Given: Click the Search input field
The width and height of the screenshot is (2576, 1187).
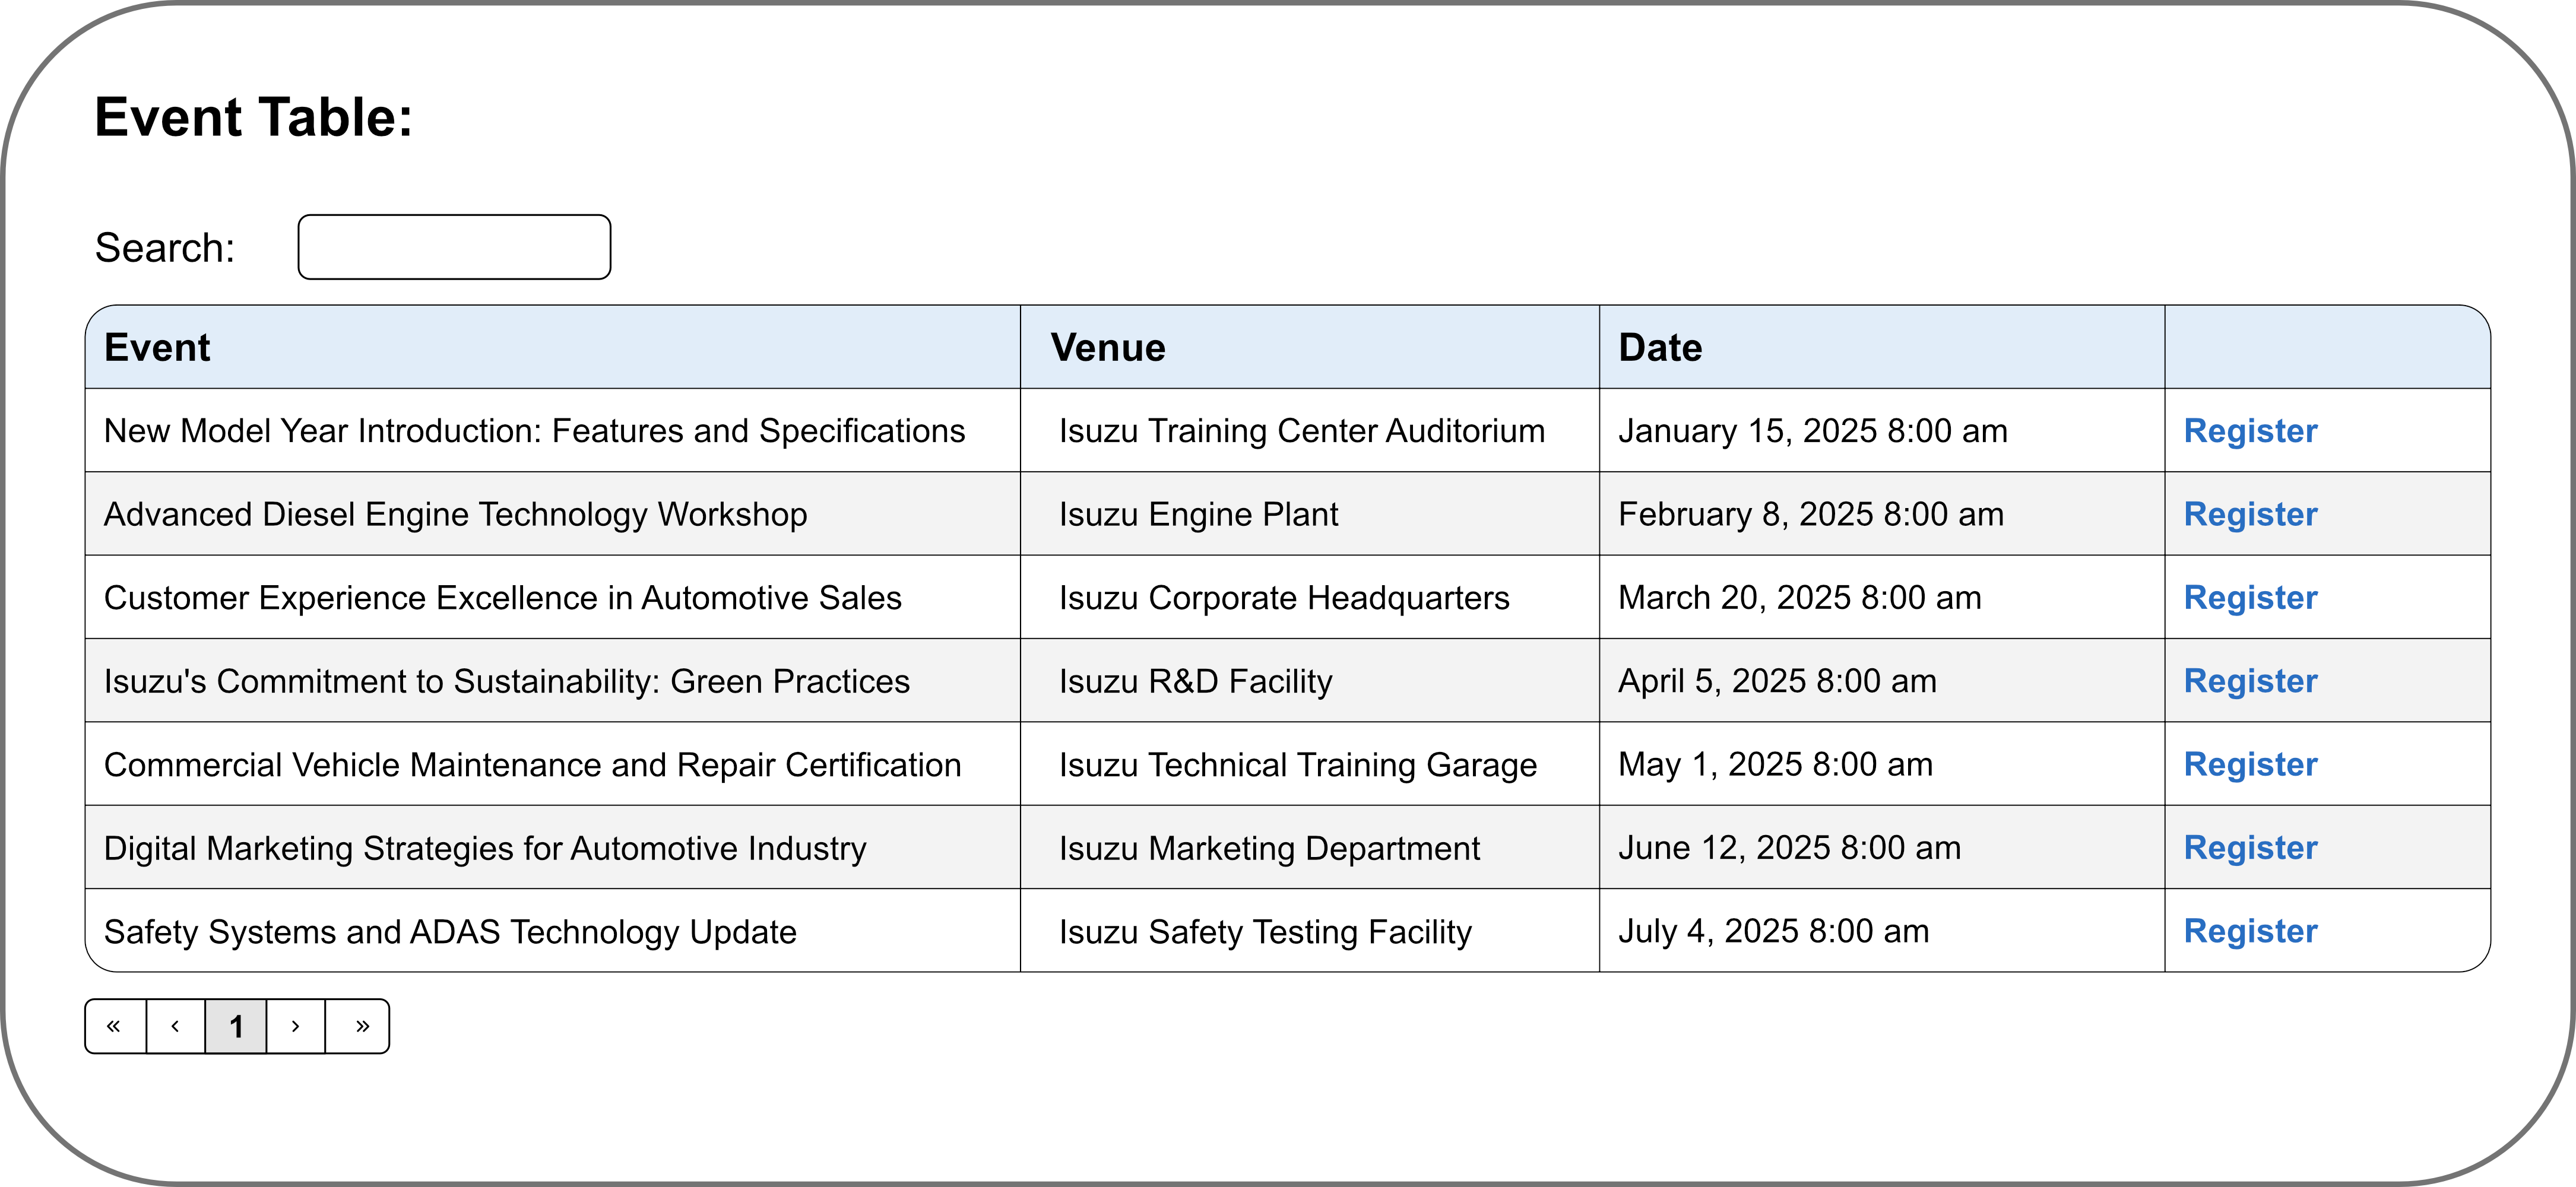Looking at the screenshot, I should coord(454,247).
